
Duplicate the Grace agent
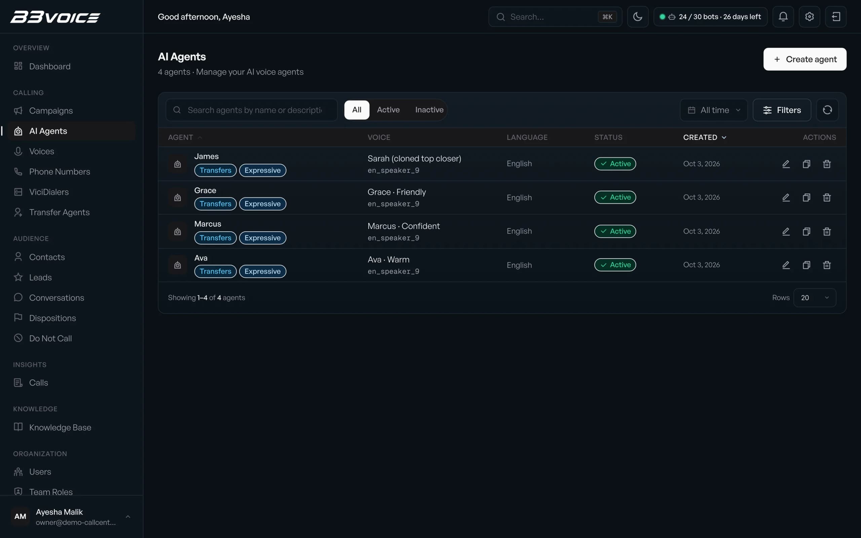(x=806, y=197)
